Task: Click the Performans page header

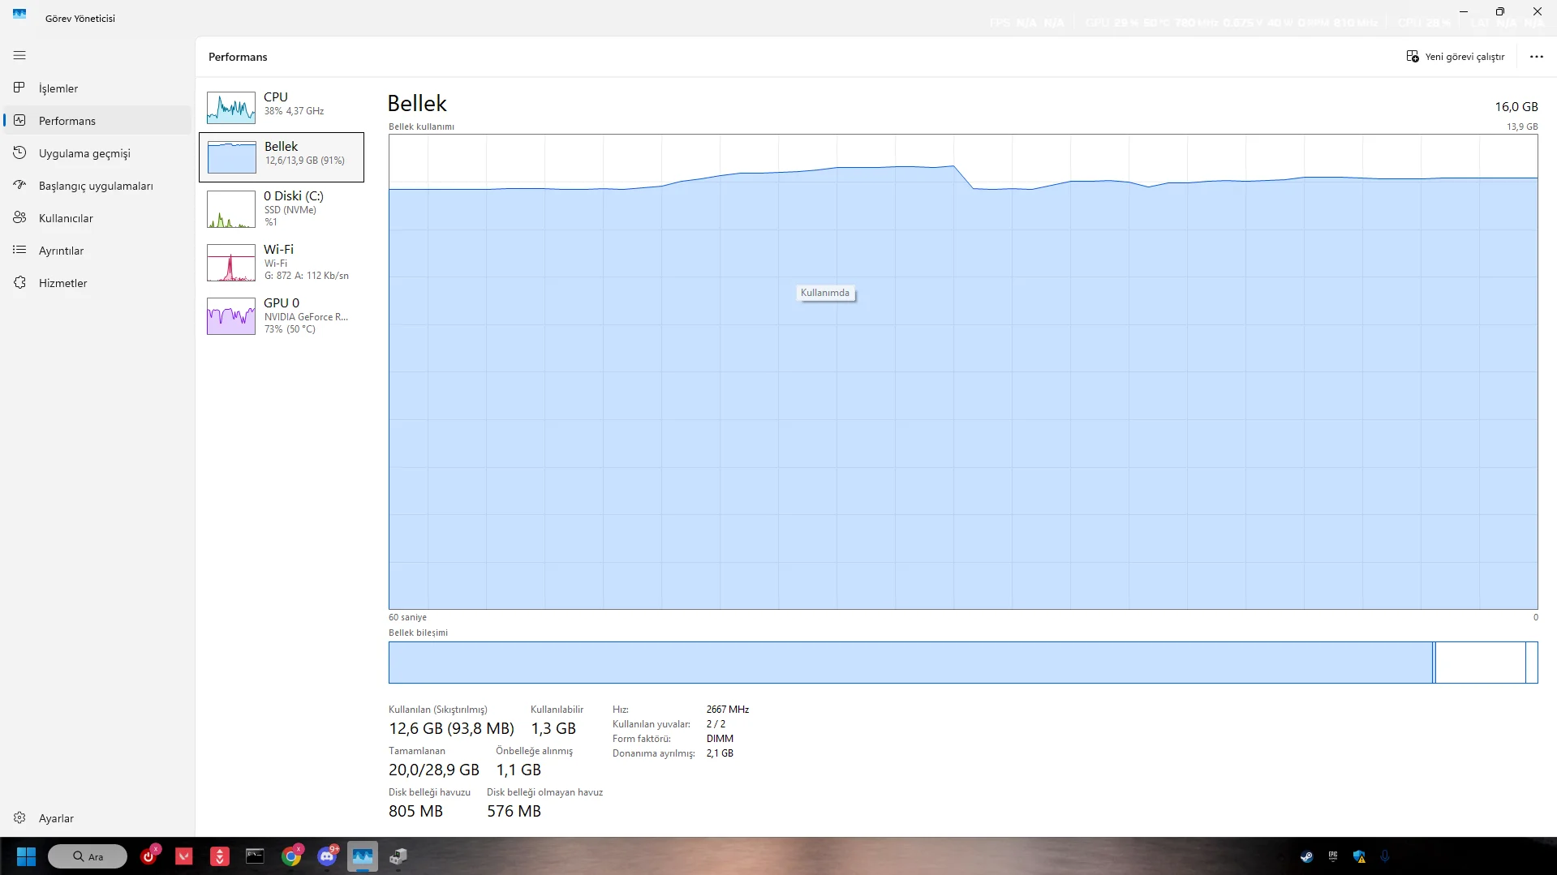Action: [238, 57]
